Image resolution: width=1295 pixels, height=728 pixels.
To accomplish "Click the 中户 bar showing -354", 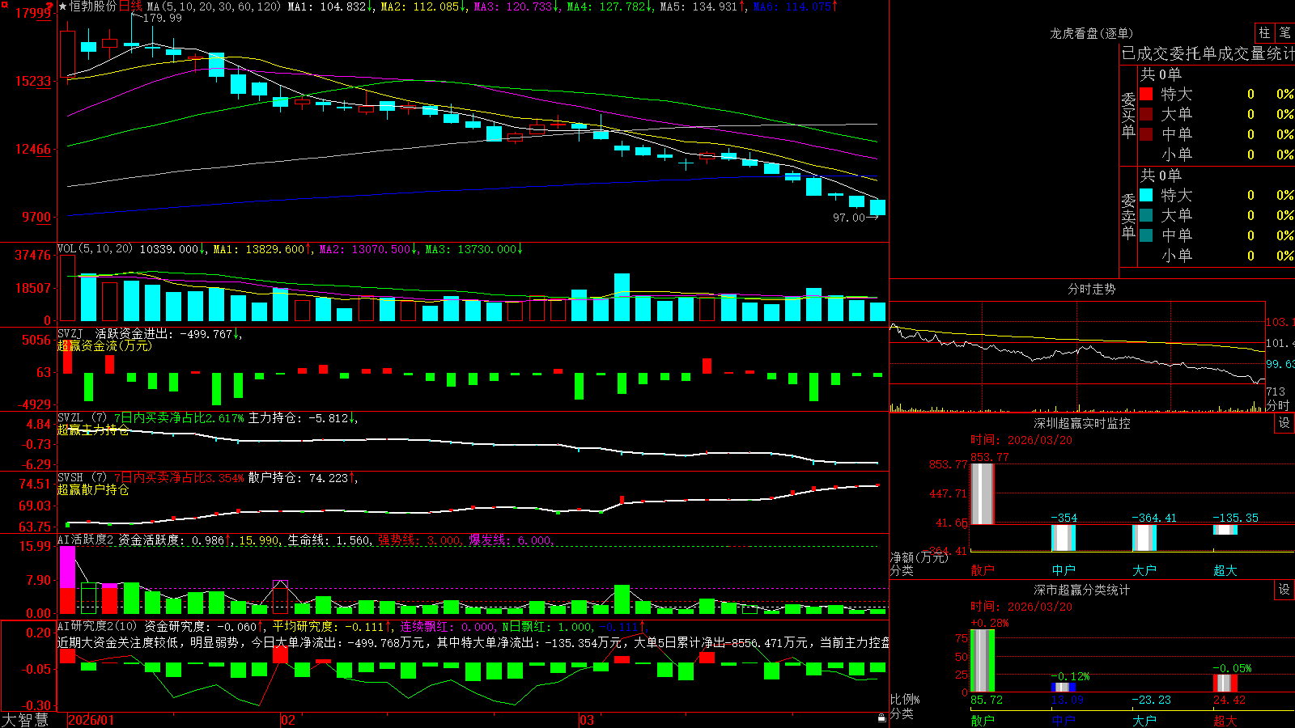I will [x=1064, y=538].
